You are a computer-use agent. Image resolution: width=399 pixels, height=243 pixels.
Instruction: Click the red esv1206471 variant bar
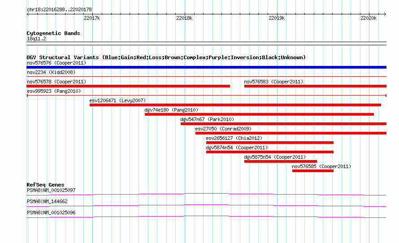coord(235,105)
